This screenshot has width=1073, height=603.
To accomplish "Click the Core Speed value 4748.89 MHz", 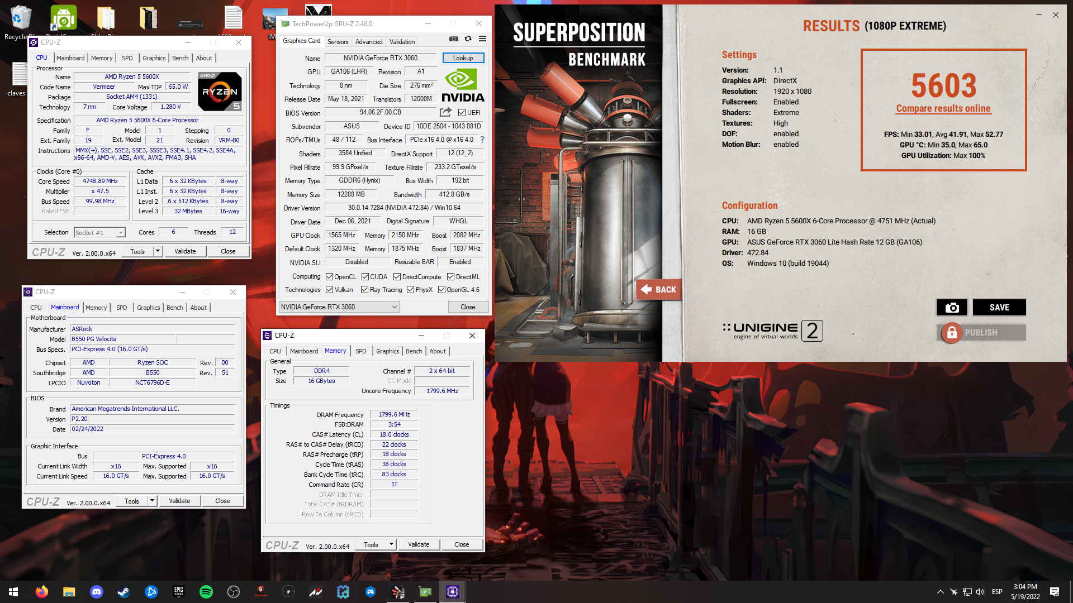I will click(x=100, y=181).
